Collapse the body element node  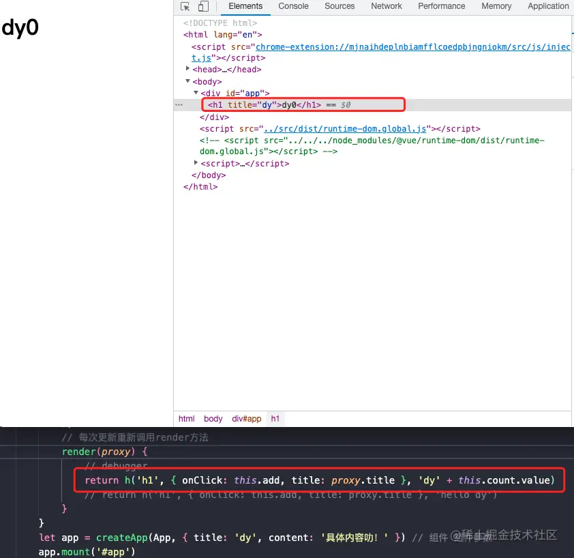pos(187,81)
